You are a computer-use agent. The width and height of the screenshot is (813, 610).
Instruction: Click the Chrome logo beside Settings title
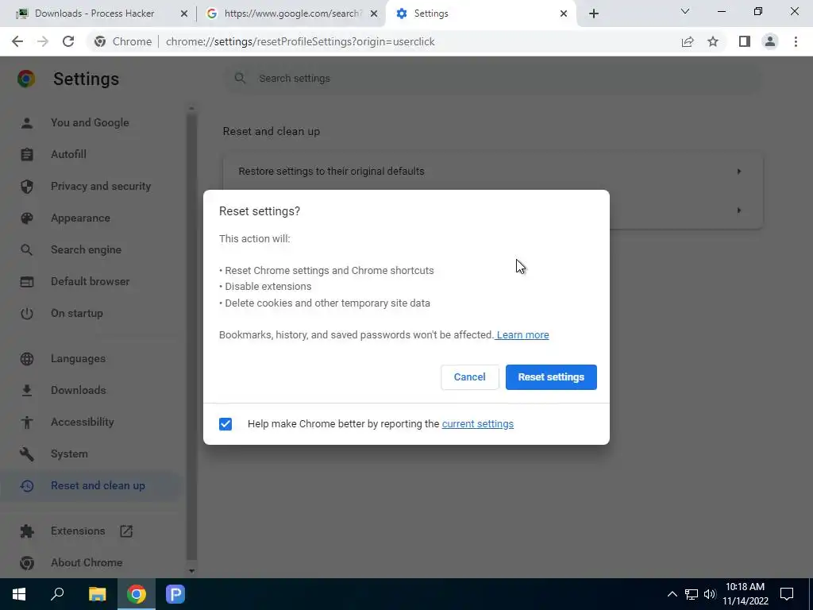tap(26, 79)
